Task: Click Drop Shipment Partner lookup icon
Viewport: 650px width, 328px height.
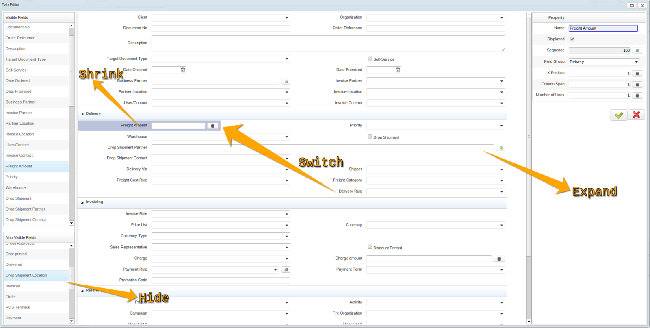Action: click(x=501, y=148)
